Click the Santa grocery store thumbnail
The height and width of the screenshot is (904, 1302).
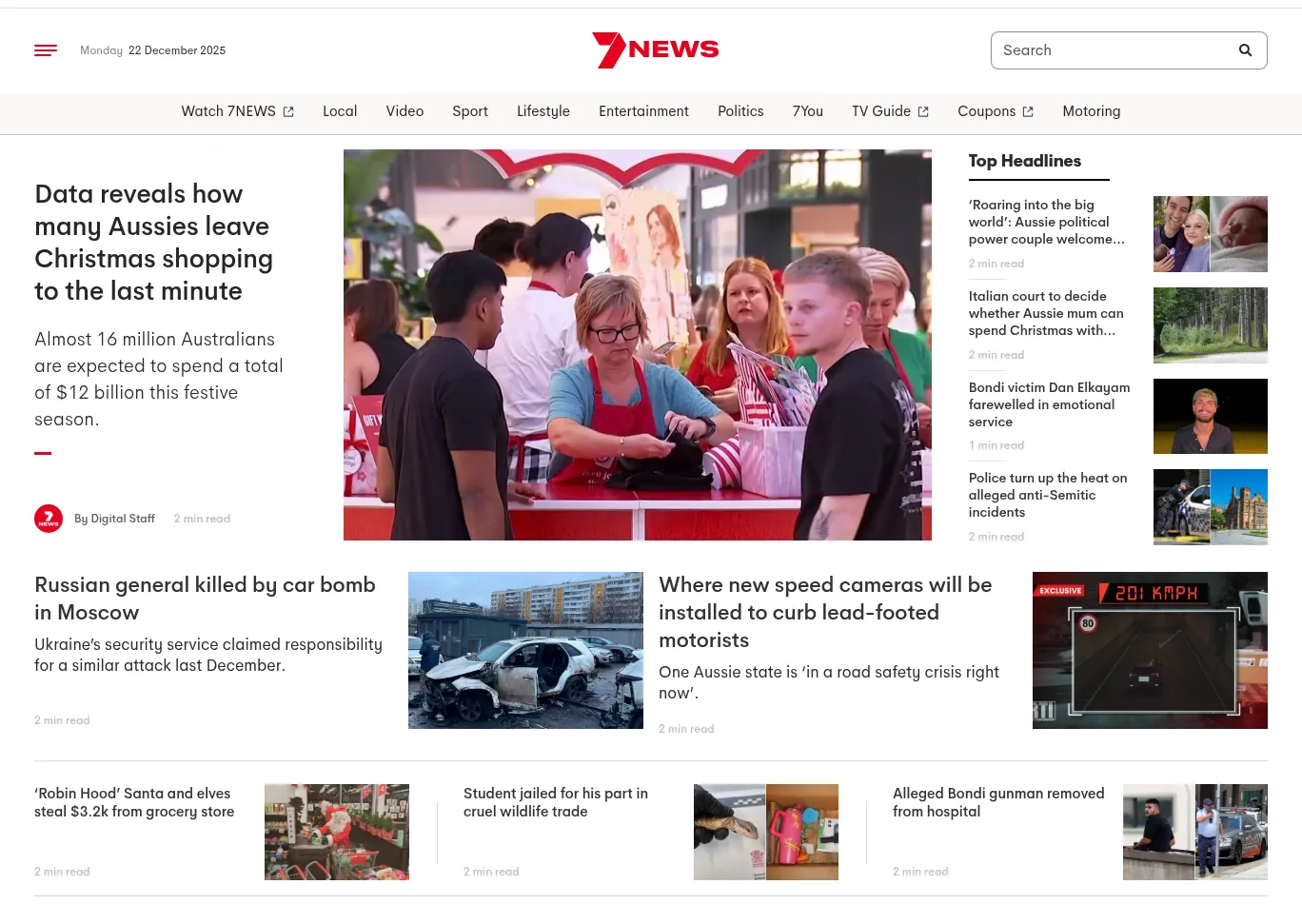pyautogui.click(x=337, y=832)
